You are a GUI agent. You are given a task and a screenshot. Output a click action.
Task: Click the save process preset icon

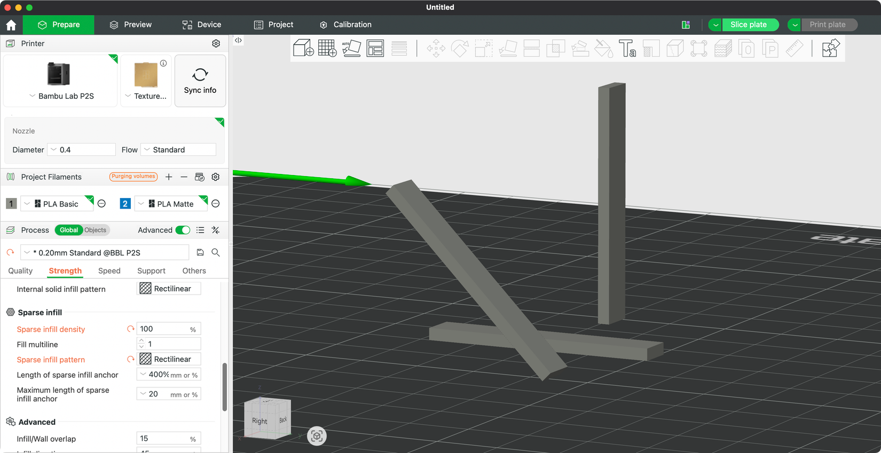200,252
